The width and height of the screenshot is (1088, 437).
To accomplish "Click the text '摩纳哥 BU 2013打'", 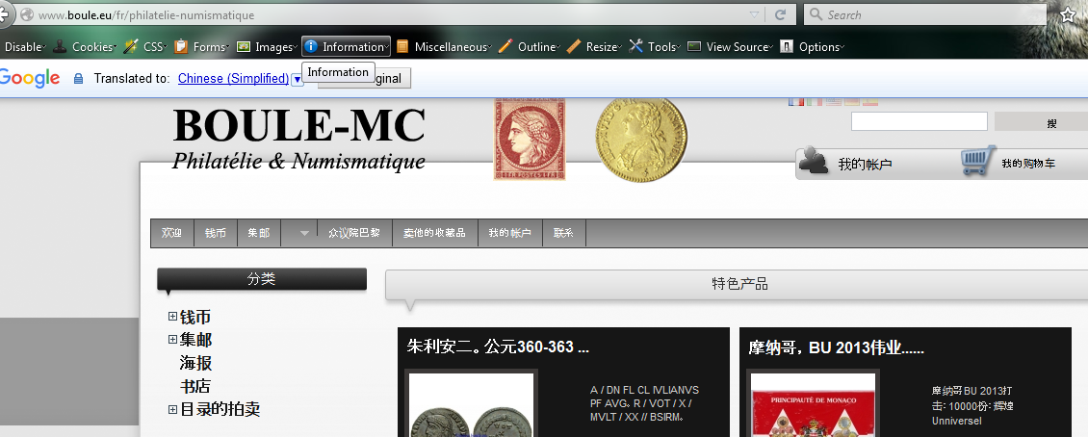I will tap(971, 391).
